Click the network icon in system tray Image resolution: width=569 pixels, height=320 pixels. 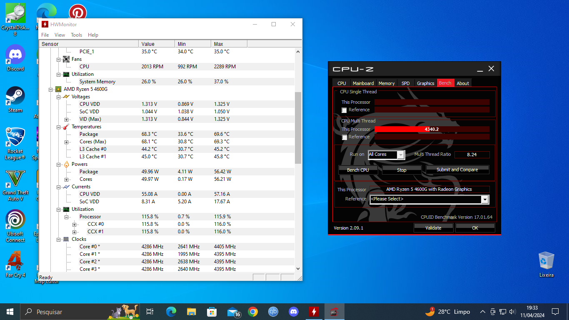[503, 312]
